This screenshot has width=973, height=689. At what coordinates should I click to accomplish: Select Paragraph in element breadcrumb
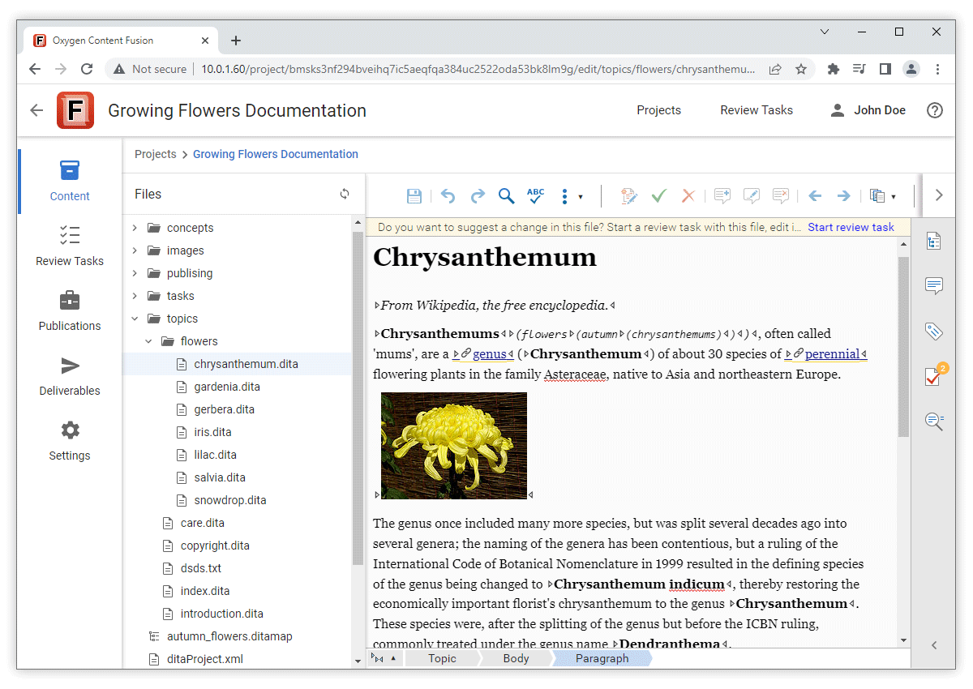602,658
